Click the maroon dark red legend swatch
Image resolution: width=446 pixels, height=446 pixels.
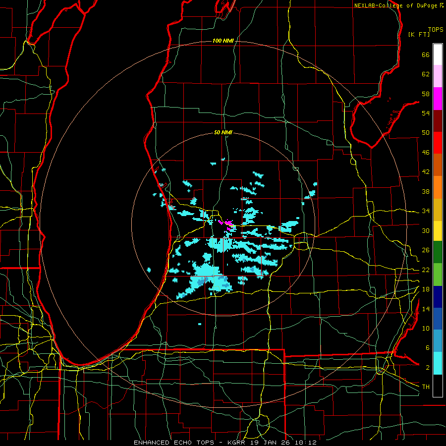point(438,120)
